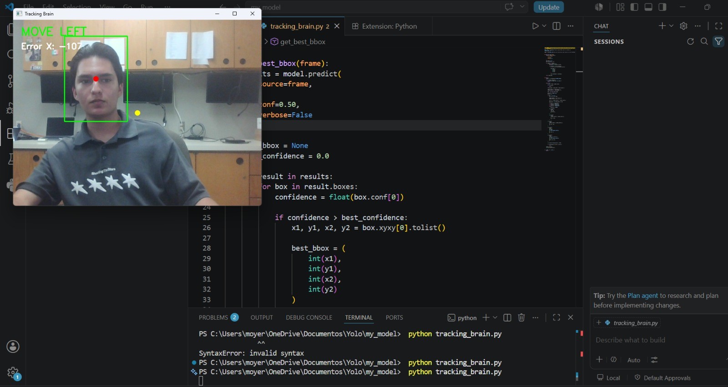Image resolution: width=728 pixels, height=387 pixels.
Task: Click the blue Update button
Action: [x=549, y=7]
